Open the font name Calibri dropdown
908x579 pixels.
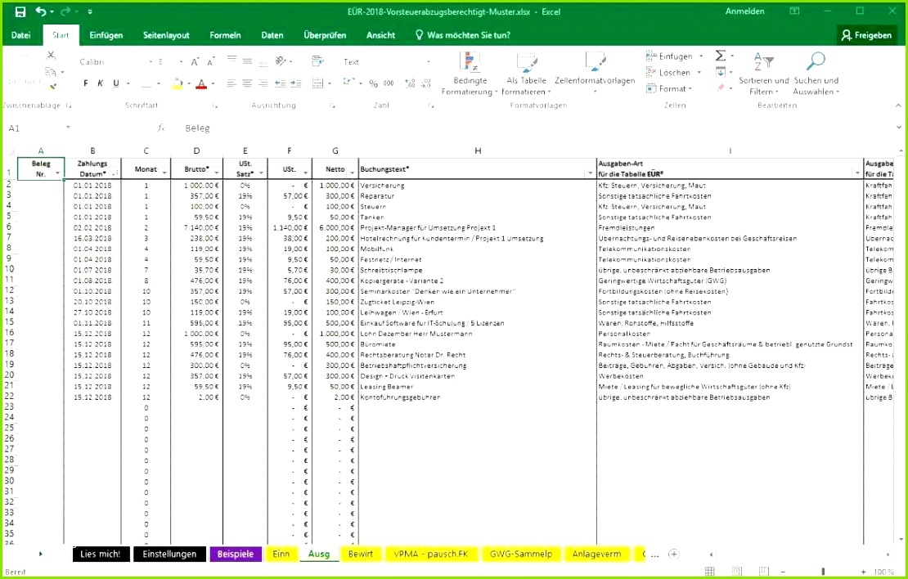[x=151, y=61]
